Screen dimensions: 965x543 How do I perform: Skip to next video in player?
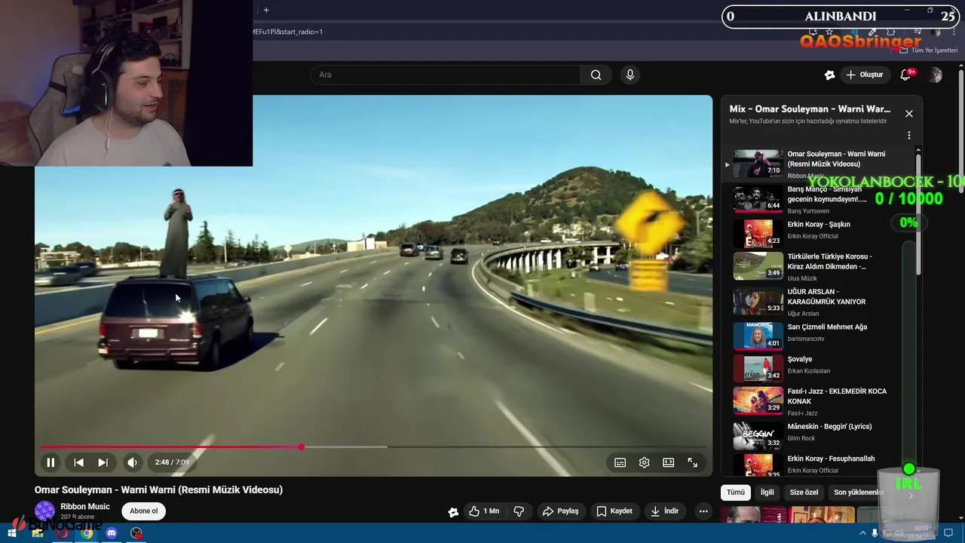pos(103,462)
